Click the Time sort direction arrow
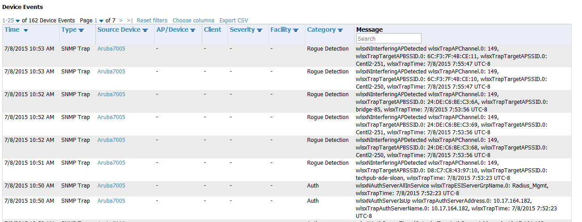This screenshot has width=582, height=222. [25, 30]
